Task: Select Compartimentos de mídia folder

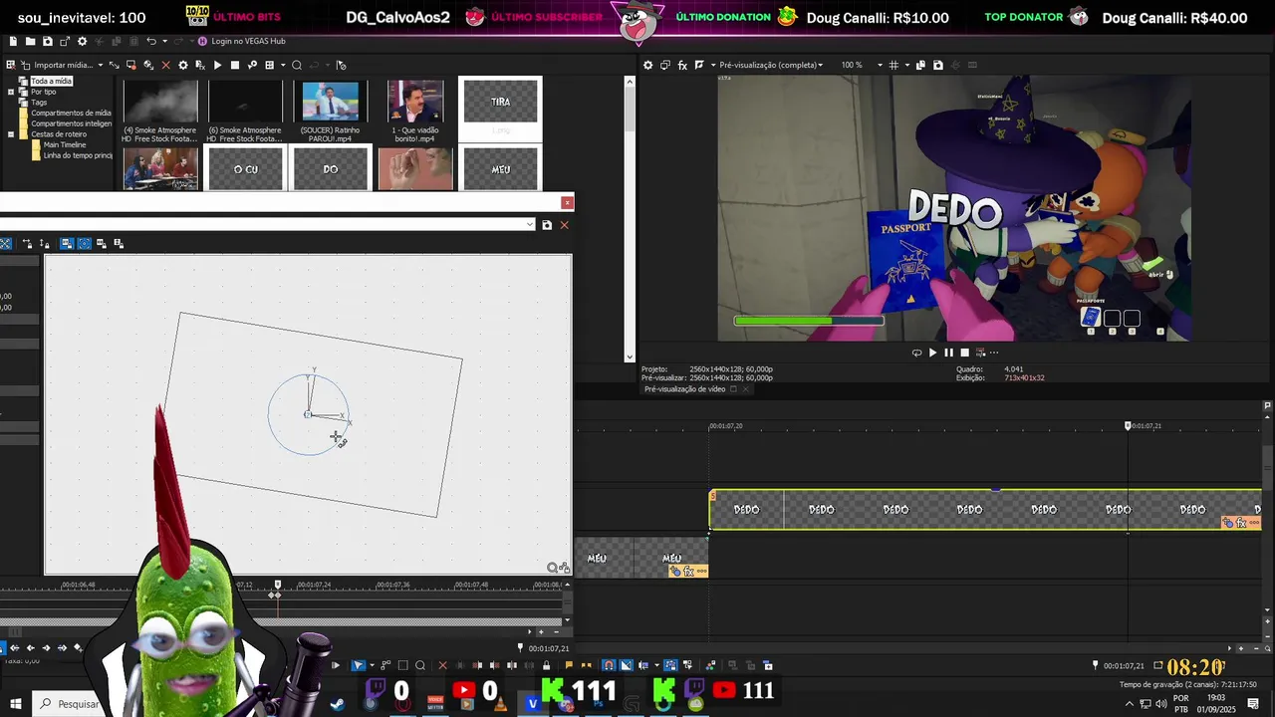Action: pyautogui.click(x=70, y=113)
